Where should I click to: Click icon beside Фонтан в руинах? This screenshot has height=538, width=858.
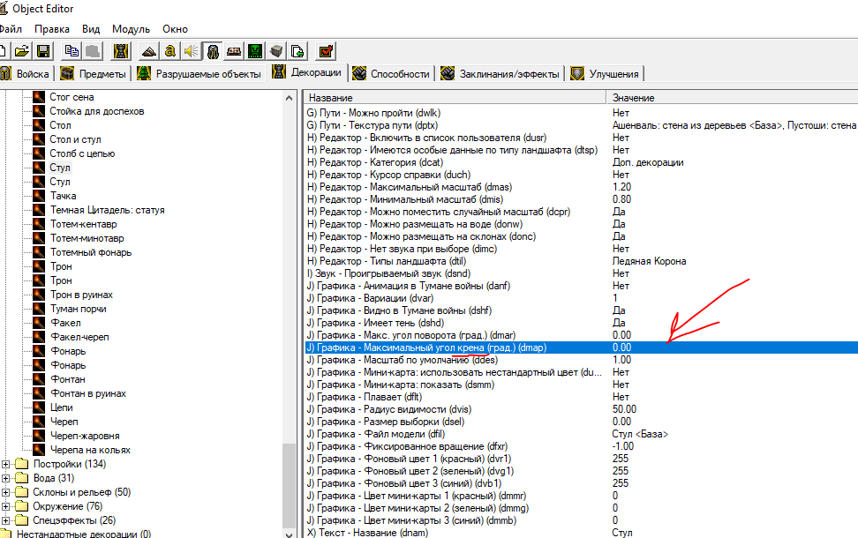coord(38,393)
